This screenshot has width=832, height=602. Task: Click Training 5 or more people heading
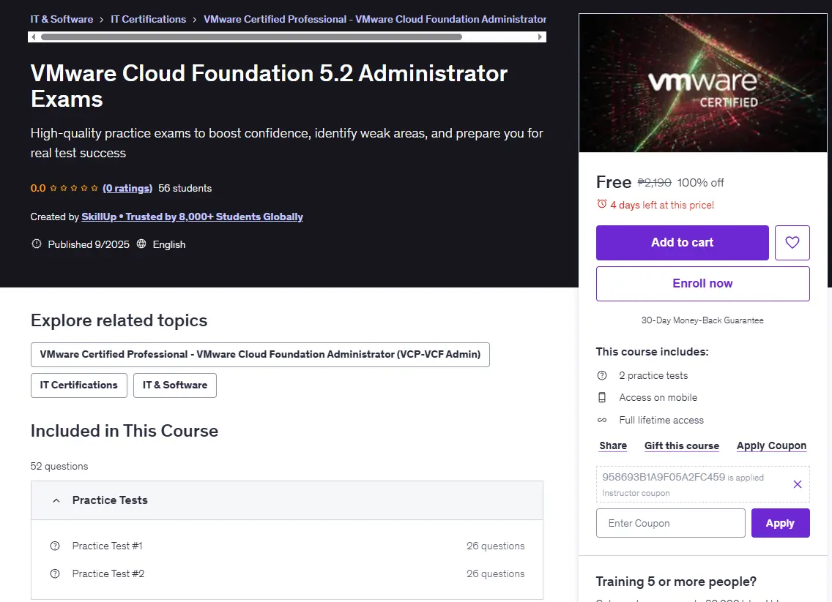675,582
